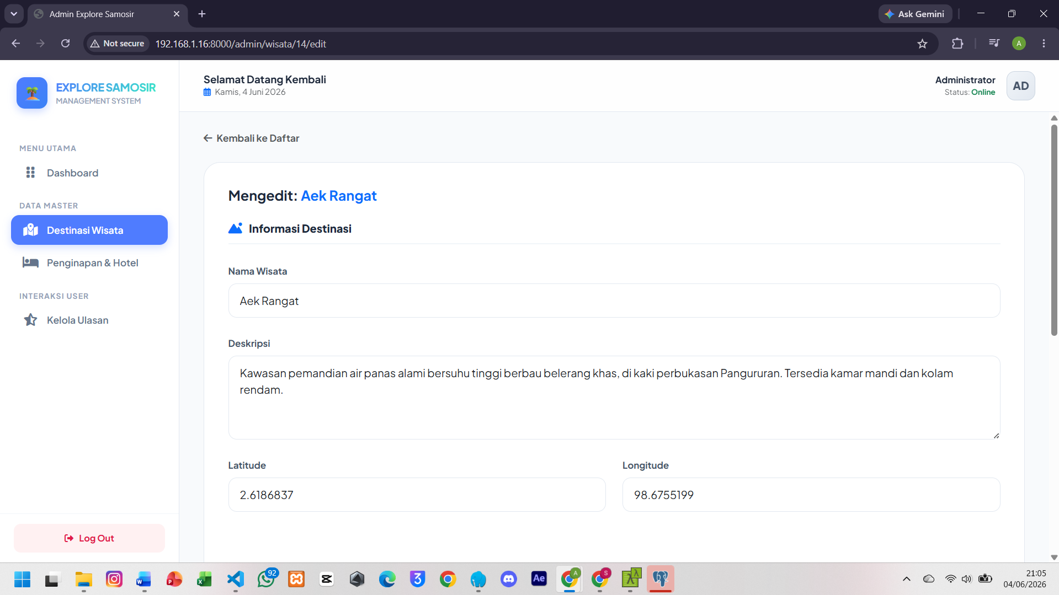Focus the Nama Wisata input field

(614, 301)
